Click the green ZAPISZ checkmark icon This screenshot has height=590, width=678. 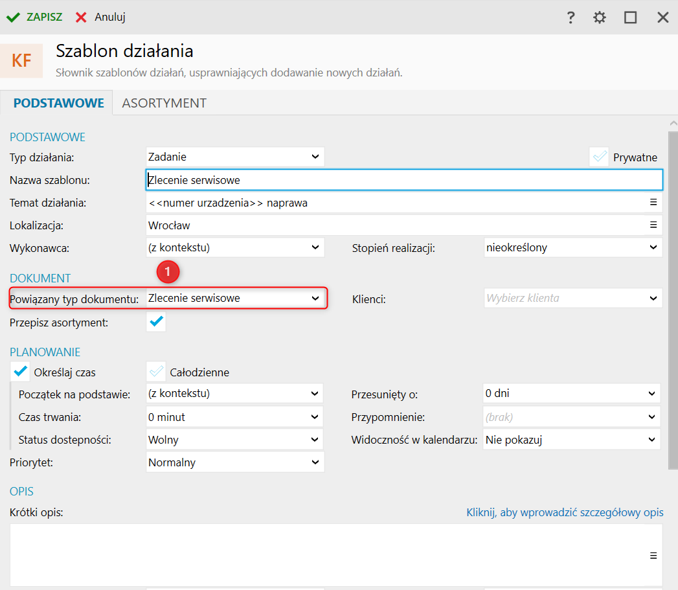pyautogui.click(x=13, y=17)
